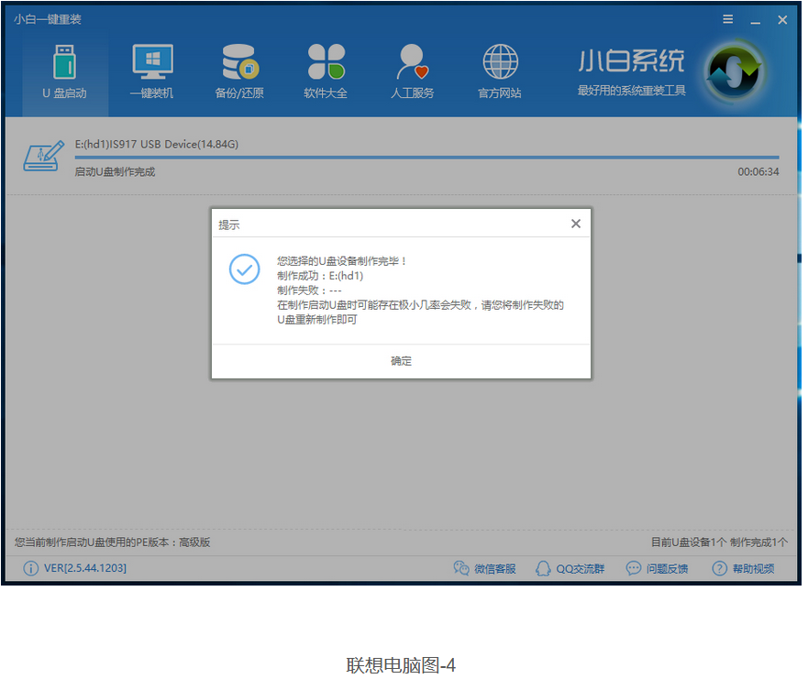
Task: Open 帮助视频 help
Action: tap(743, 568)
